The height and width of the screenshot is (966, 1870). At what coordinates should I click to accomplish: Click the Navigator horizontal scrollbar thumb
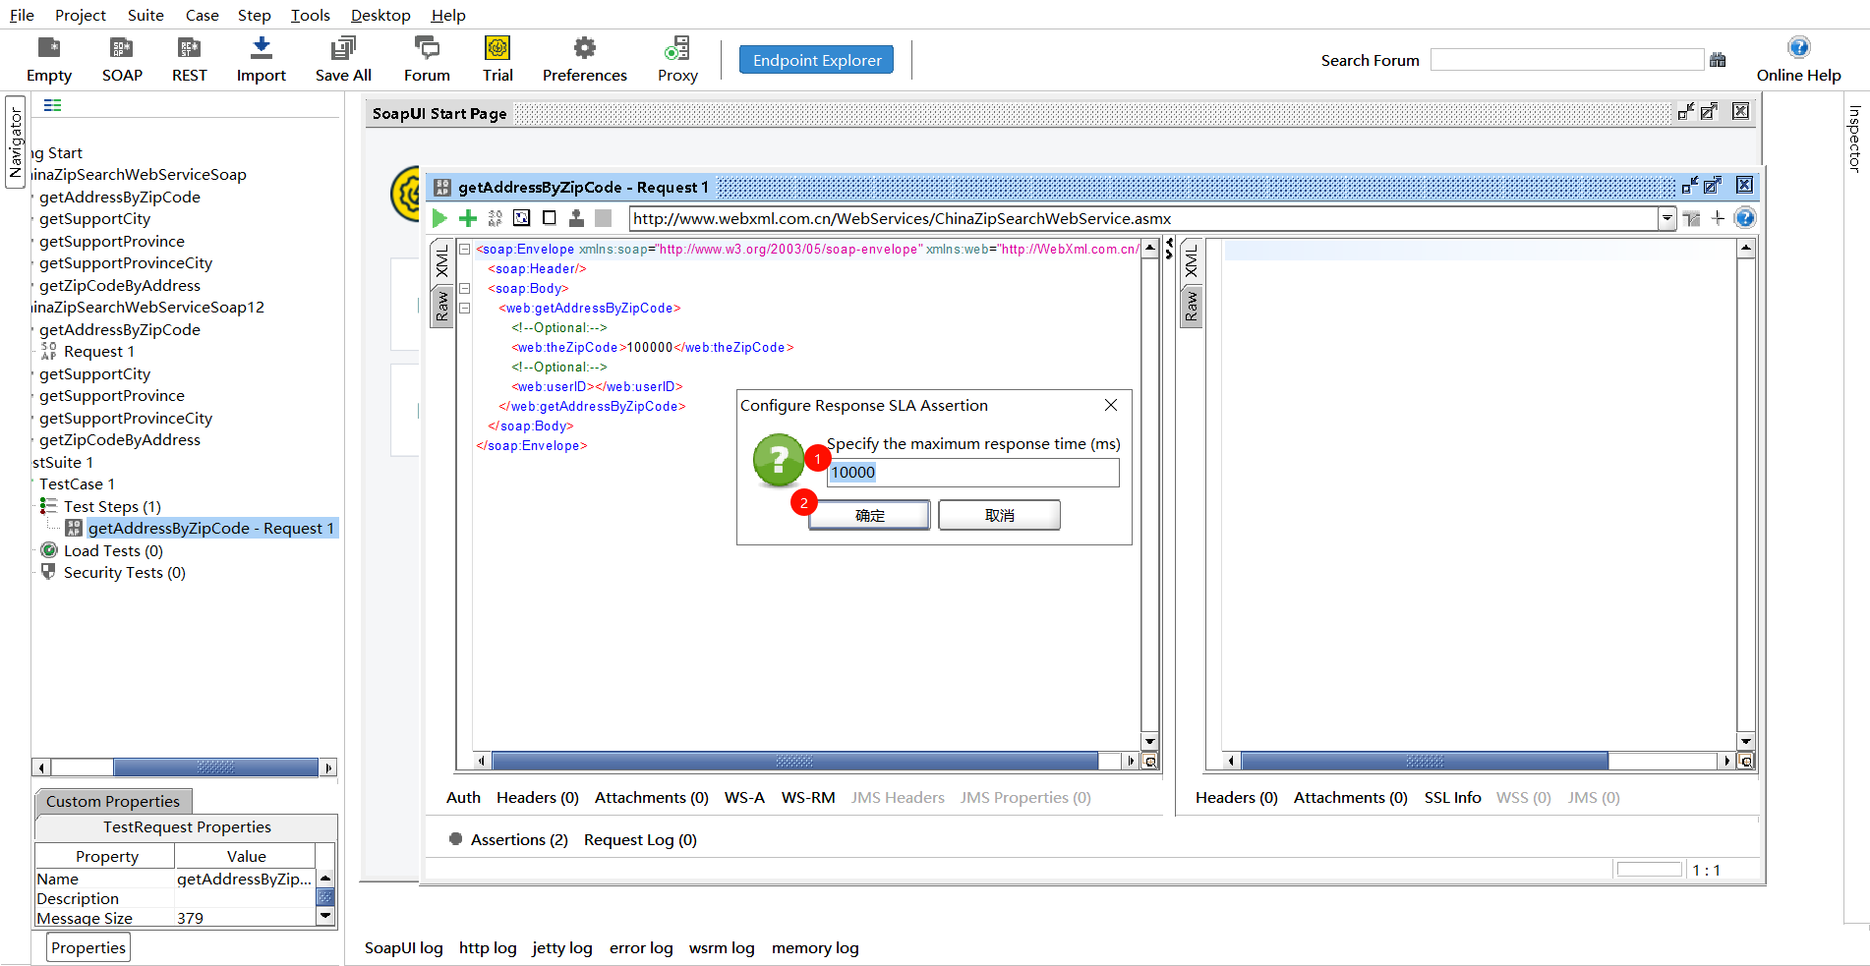coord(215,767)
